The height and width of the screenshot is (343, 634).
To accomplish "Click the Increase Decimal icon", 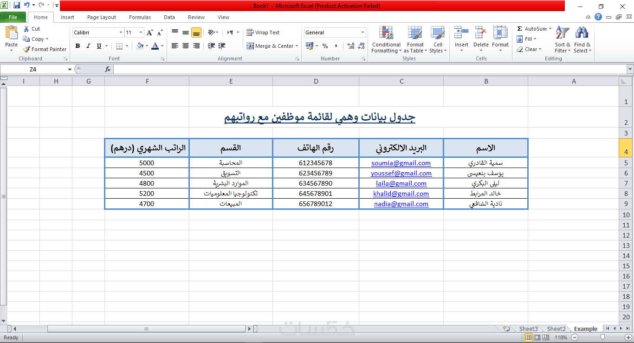I will (x=351, y=46).
